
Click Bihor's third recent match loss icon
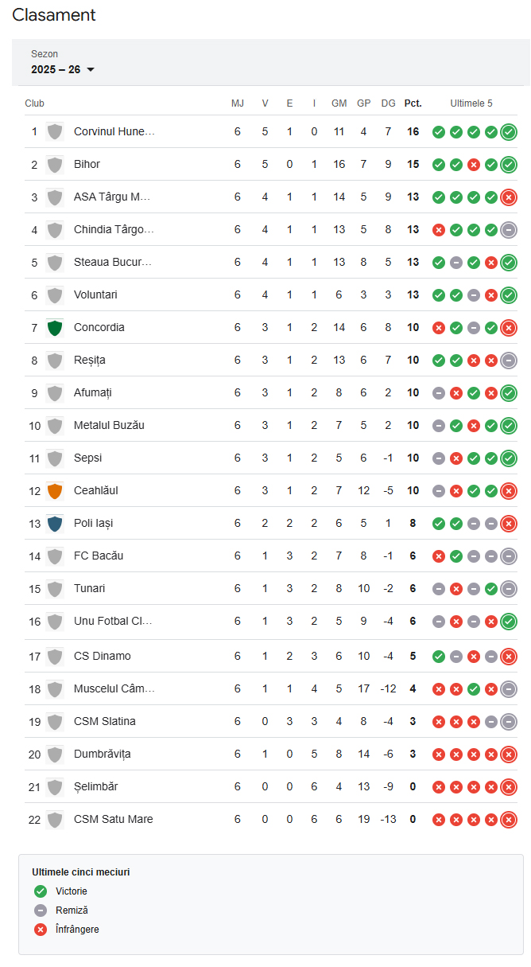474,165
